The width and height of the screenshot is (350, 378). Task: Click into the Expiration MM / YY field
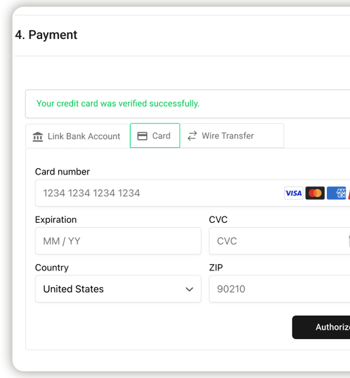coord(118,241)
